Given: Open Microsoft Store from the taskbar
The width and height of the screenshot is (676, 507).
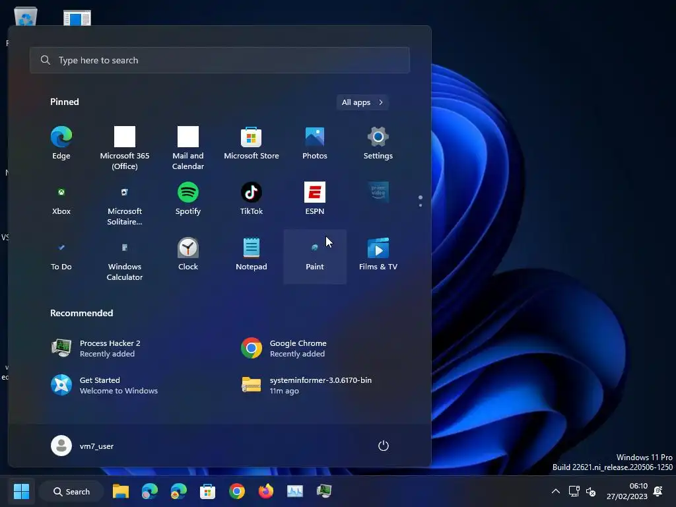Looking at the screenshot, I should pyautogui.click(x=207, y=491).
